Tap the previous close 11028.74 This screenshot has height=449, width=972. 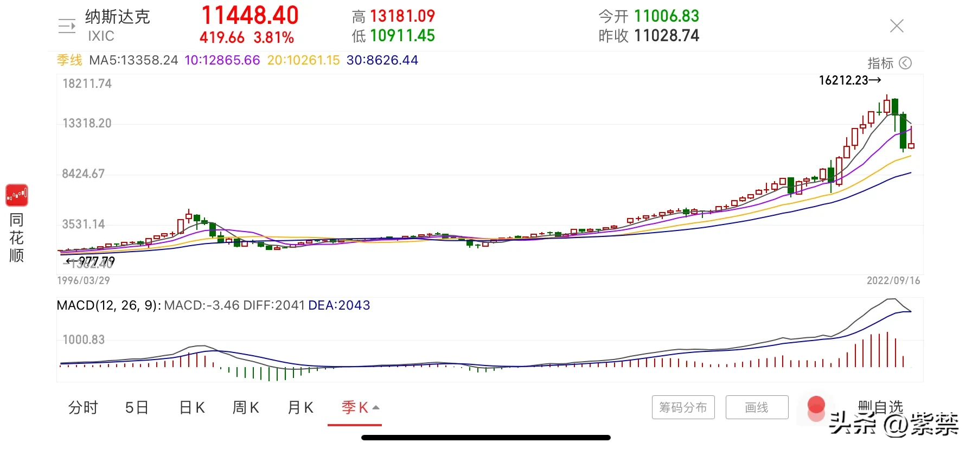pos(667,36)
